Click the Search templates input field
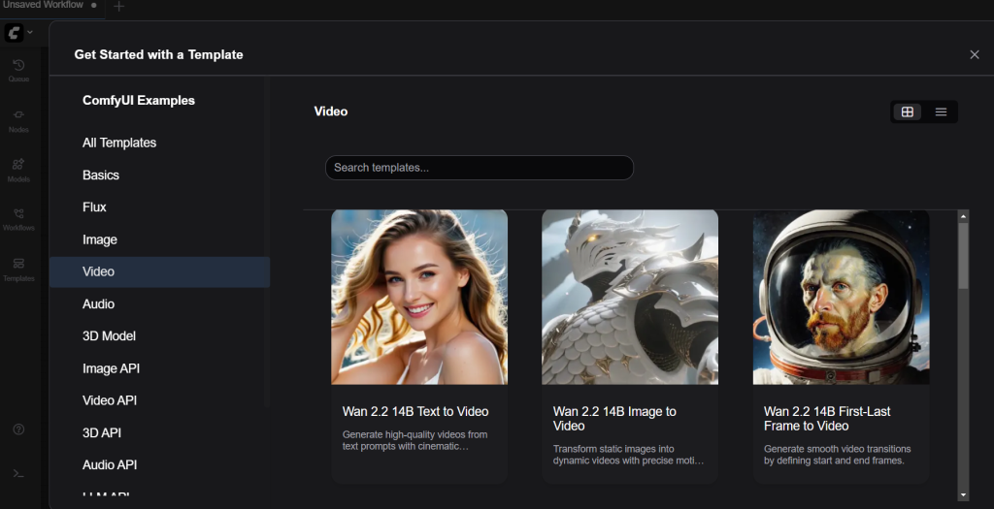This screenshot has width=994, height=509. click(x=480, y=168)
